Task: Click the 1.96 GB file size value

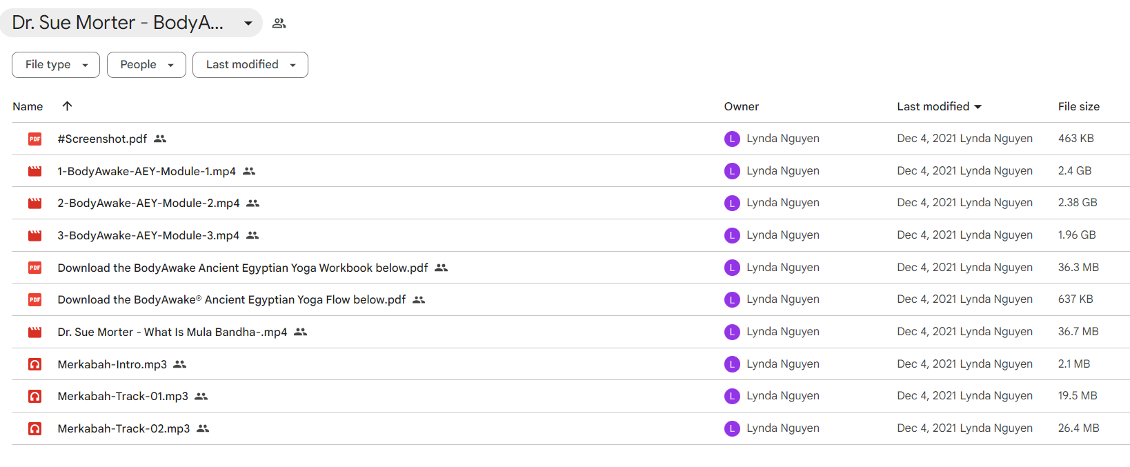Action: (x=1077, y=235)
